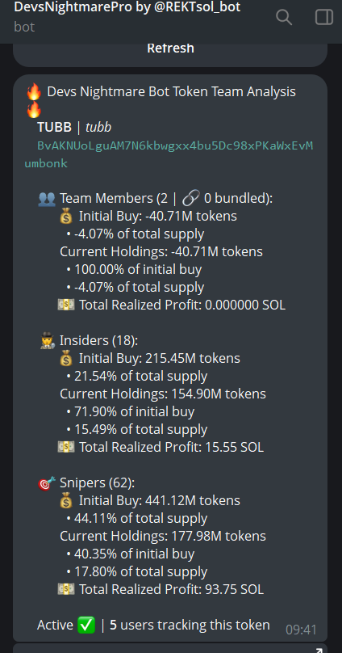Image resolution: width=342 pixels, height=653 pixels.
Task: Click the Snipers (62) heading text
Action: [x=98, y=482]
